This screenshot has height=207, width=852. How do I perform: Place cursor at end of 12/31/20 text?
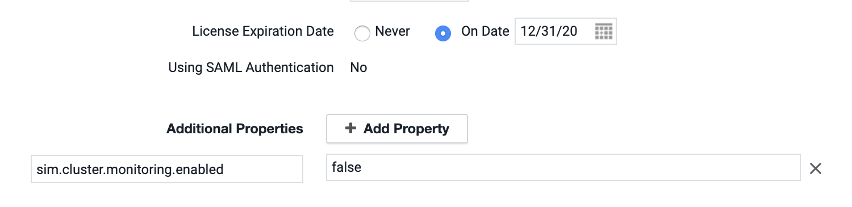579,32
